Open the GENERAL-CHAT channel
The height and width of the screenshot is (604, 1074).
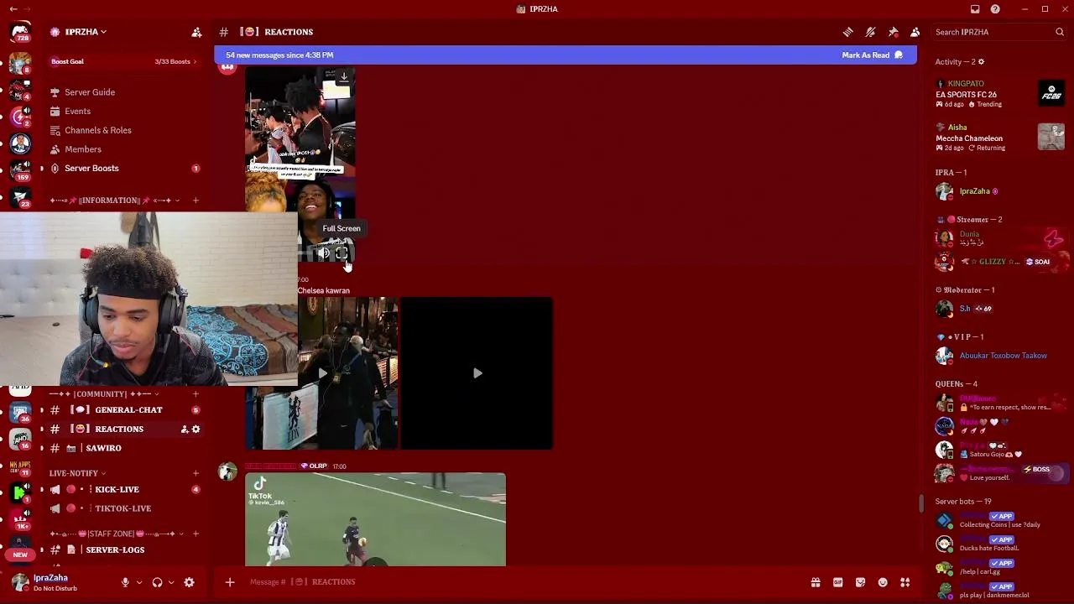(124, 410)
